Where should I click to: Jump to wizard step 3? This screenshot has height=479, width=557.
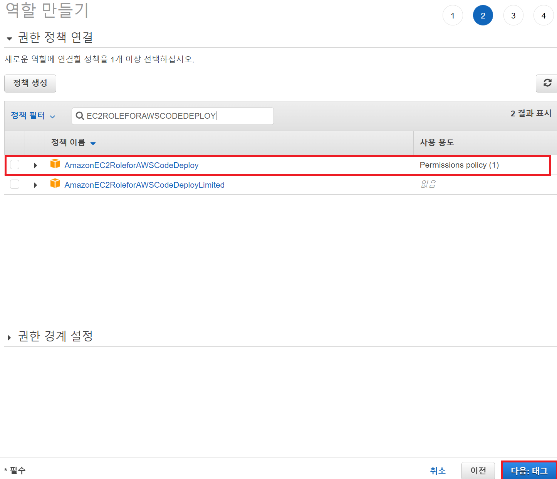click(513, 16)
